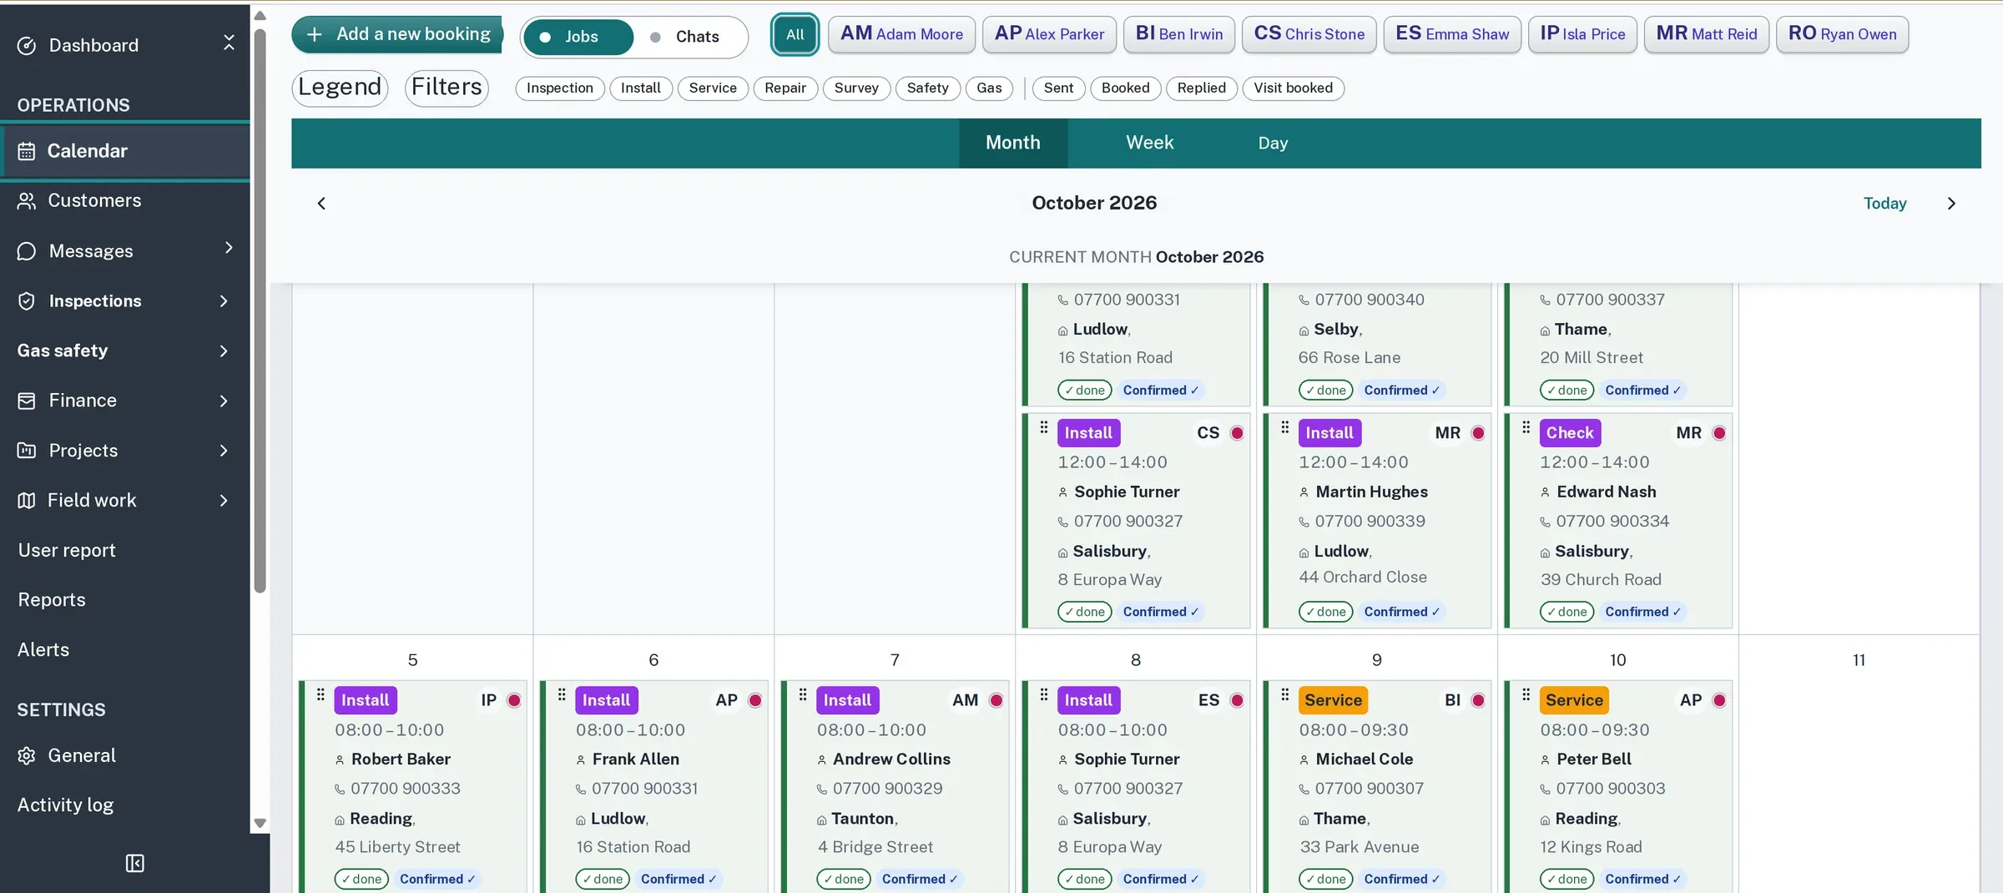
Task: Click drag handle on Martin Hughes booking
Action: [1285, 426]
